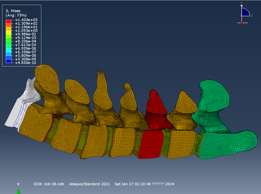This screenshot has width=261, height=194.
Task: Click the maximum value +1.433e+03 in the legend
Action: tap(26, 20)
